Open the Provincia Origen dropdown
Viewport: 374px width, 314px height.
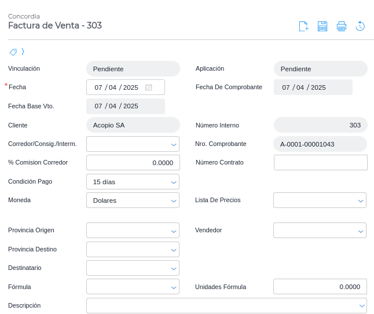tap(133, 231)
